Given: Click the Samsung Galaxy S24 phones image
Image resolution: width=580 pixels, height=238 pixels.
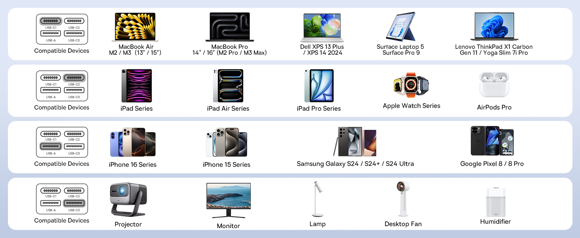Looking at the screenshot, I should pyautogui.click(x=355, y=142).
